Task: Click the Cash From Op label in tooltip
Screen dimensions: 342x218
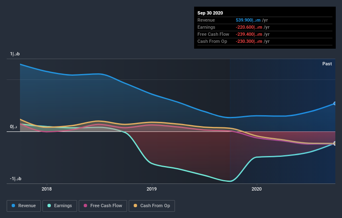Action: tap(212, 41)
